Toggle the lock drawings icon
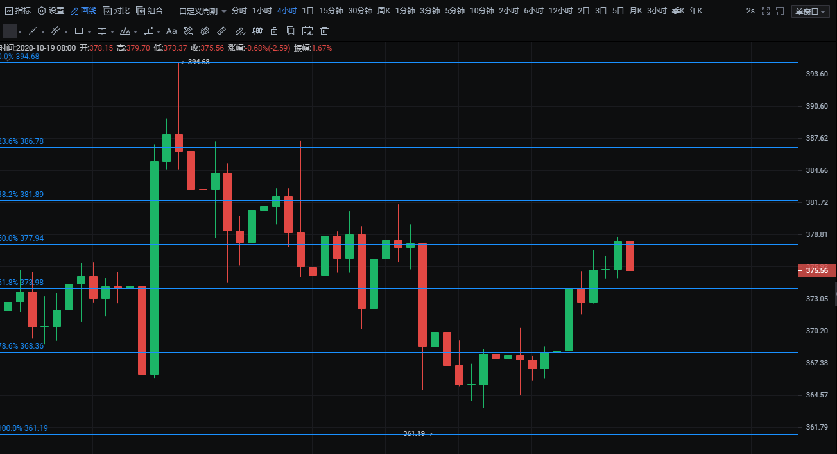 coord(274,31)
